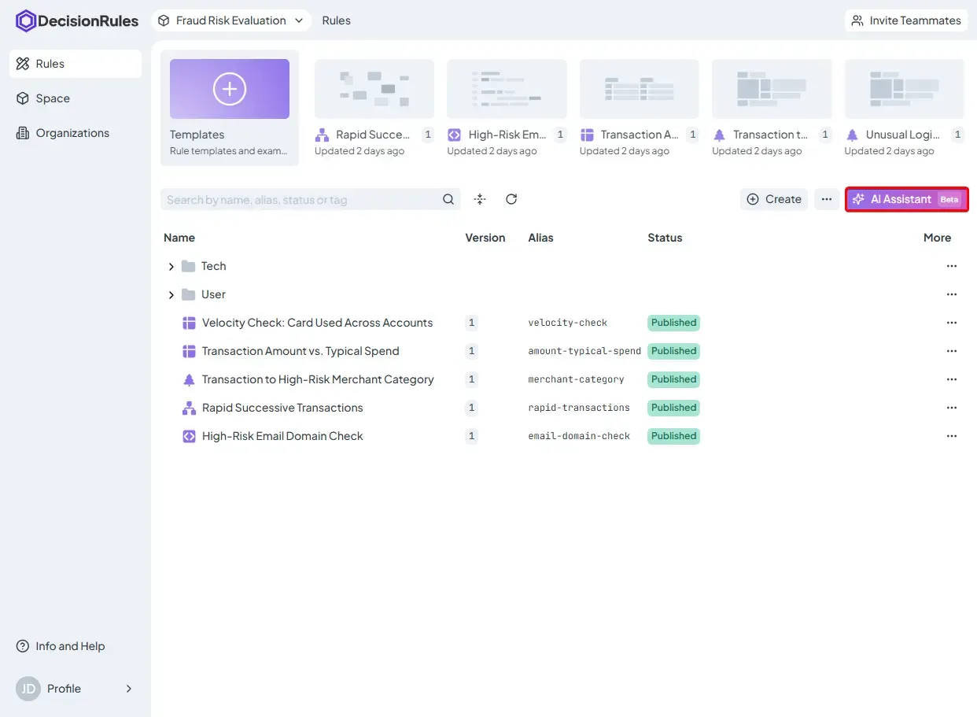Click decision table icon of Velocity Check
The width and height of the screenshot is (977, 717).
[189, 323]
